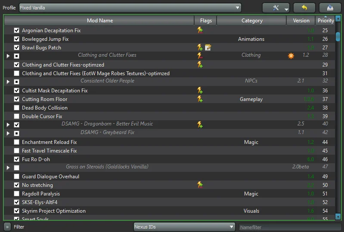This screenshot has width=344, height=232.
Task: Click orange update-available icon on Clothing and Clutter Fixes
Action: click(x=291, y=55)
